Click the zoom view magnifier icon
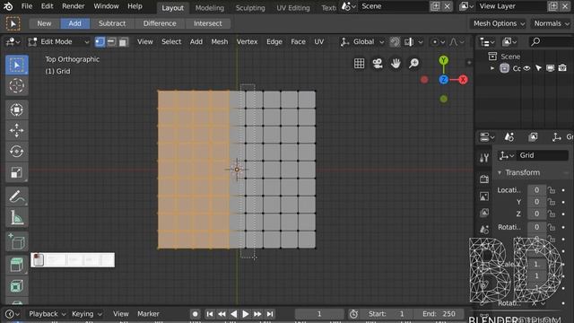Image resolution: width=574 pixels, height=323 pixels. pos(414,64)
